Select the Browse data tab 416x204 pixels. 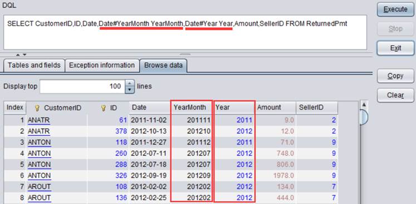pos(163,65)
